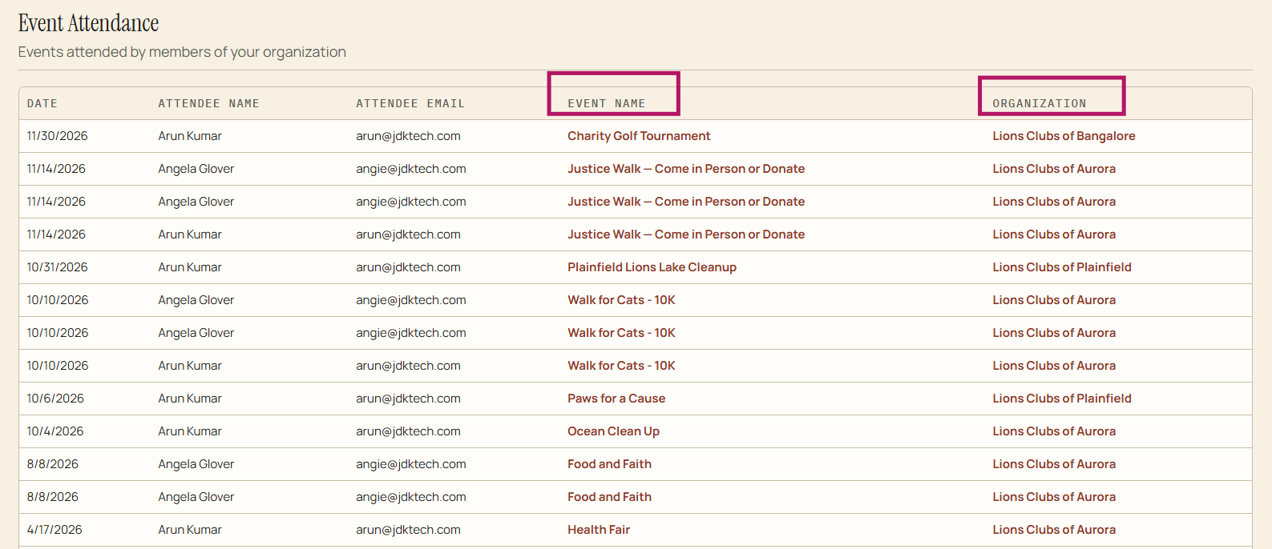
Task: Click the ATTENDEE EMAIL column header
Action: (x=410, y=103)
